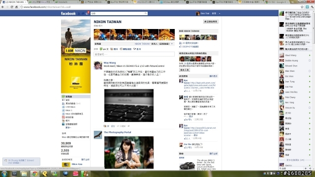The image size is (315, 177).
Task: Click the write something box on wall
Action: pyautogui.click(x=134, y=54)
